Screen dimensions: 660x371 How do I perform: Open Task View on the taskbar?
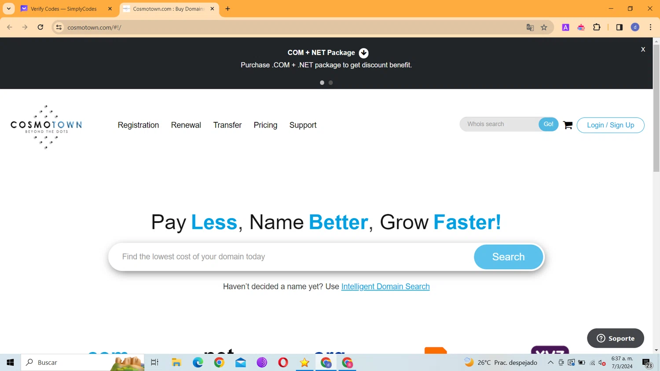154,363
